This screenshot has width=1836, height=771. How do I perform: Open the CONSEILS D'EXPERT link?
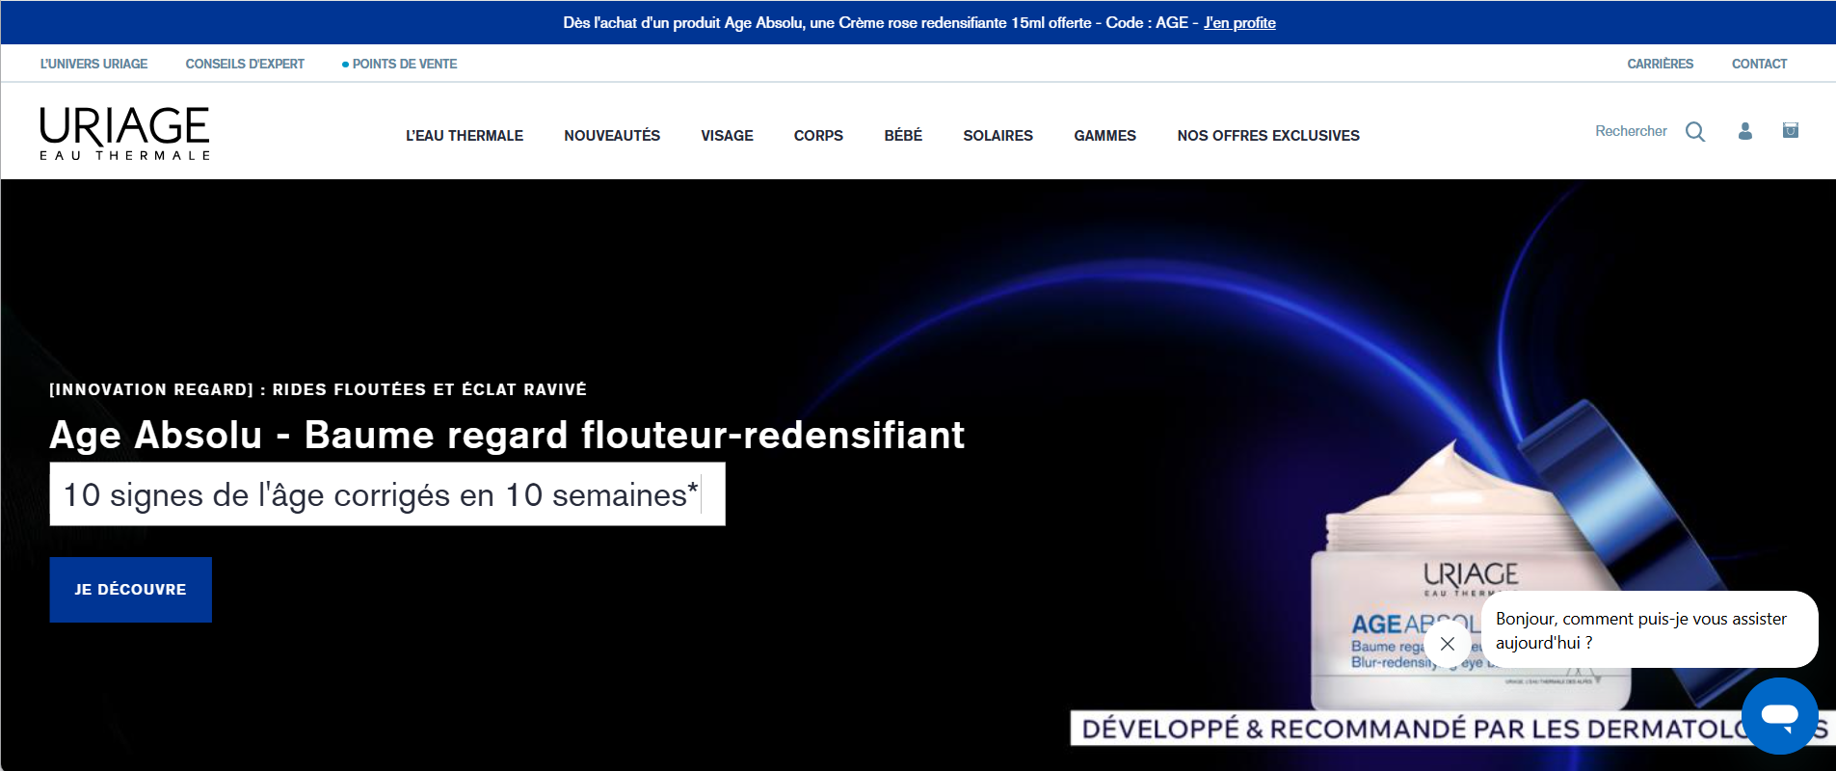245,64
